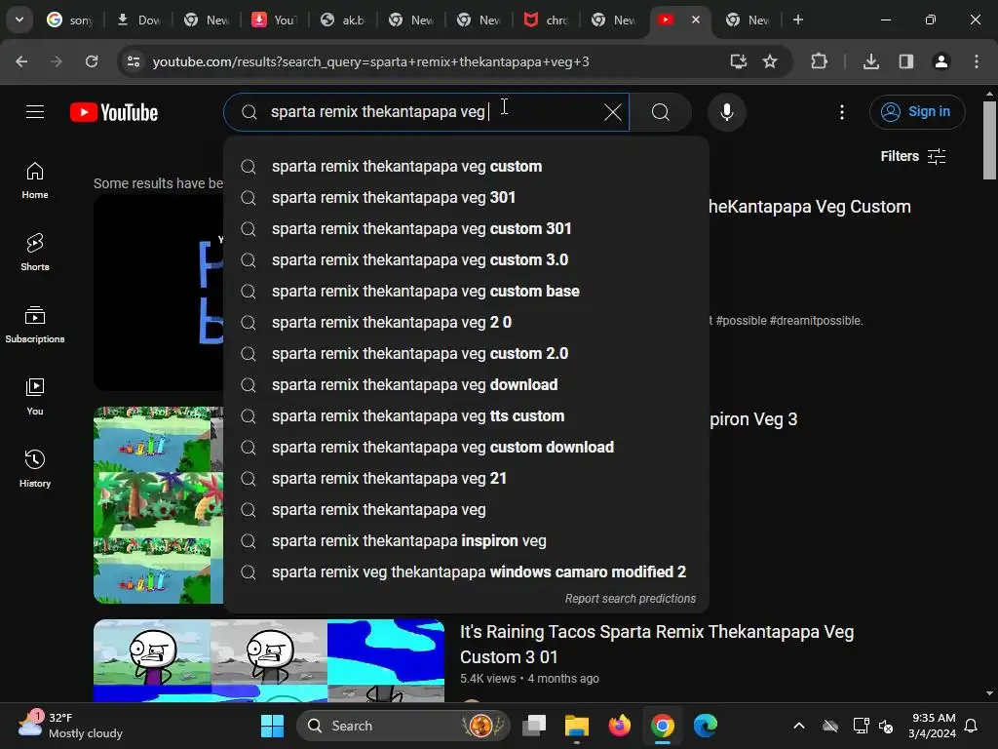Image resolution: width=998 pixels, height=749 pixels.
Task: Switch to the last New Tab
Action: [x=748, y=20]
